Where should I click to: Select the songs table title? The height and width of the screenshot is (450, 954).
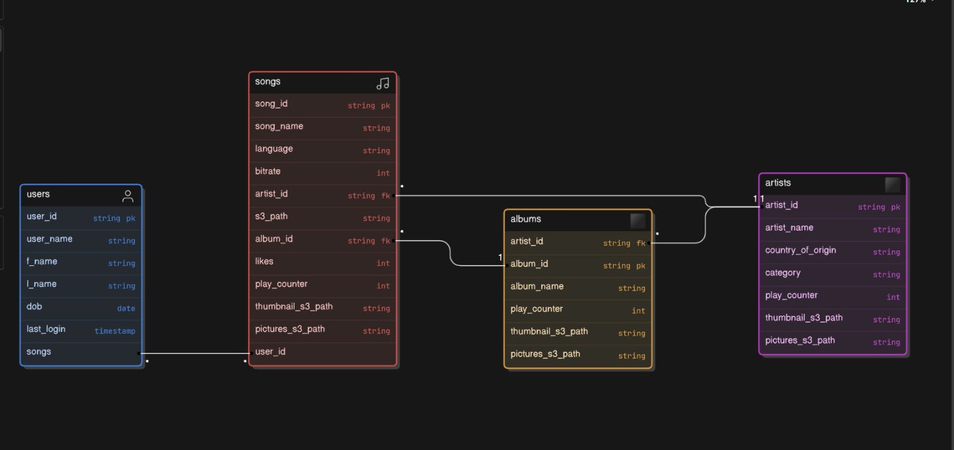pos(268,82)
